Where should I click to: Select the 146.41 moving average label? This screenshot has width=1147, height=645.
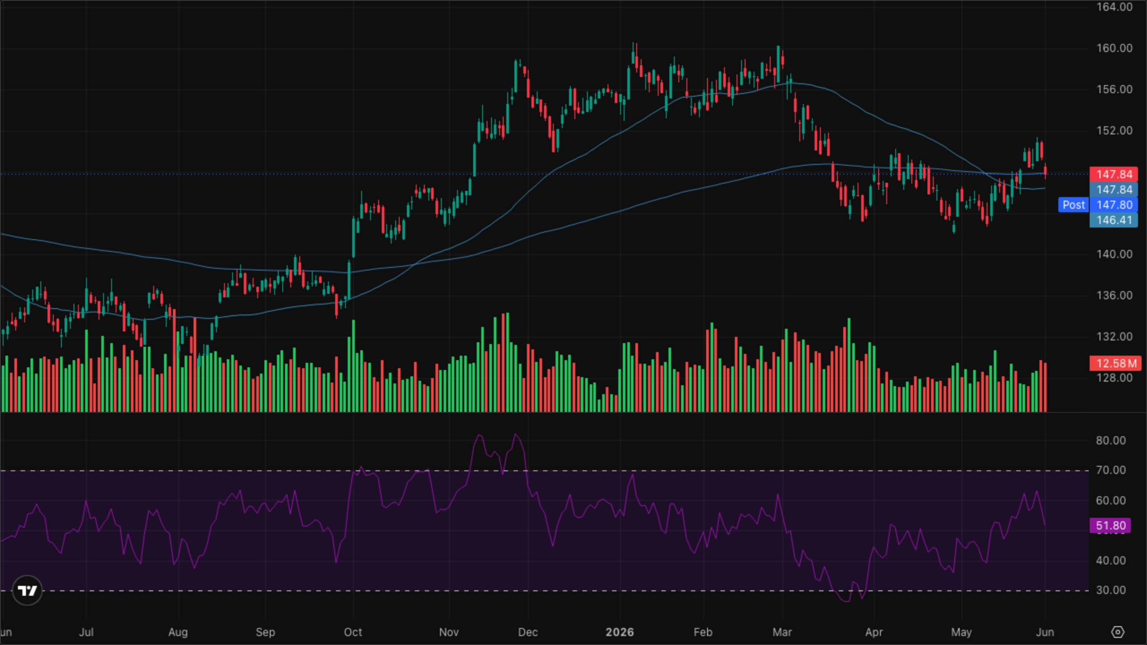click(x=1113, y=220)
